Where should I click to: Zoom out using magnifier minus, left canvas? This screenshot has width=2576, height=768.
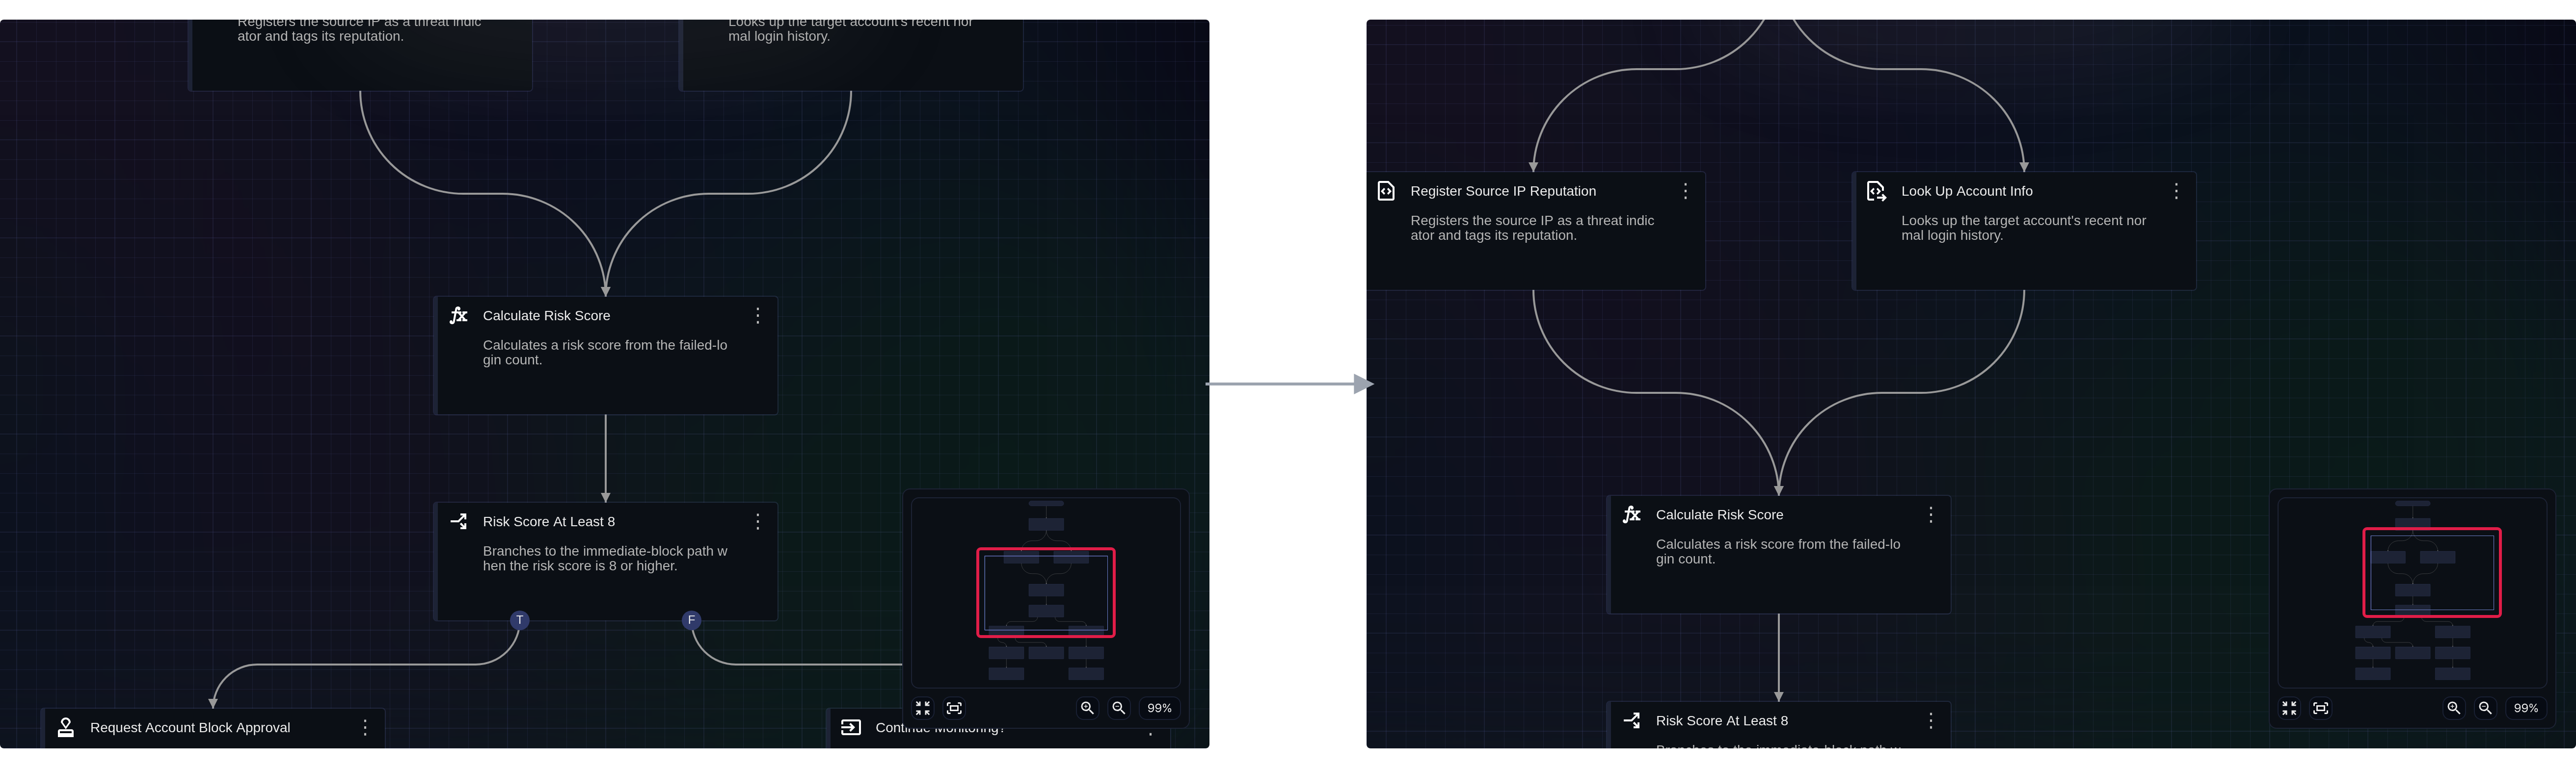(x=1119, y=708)
